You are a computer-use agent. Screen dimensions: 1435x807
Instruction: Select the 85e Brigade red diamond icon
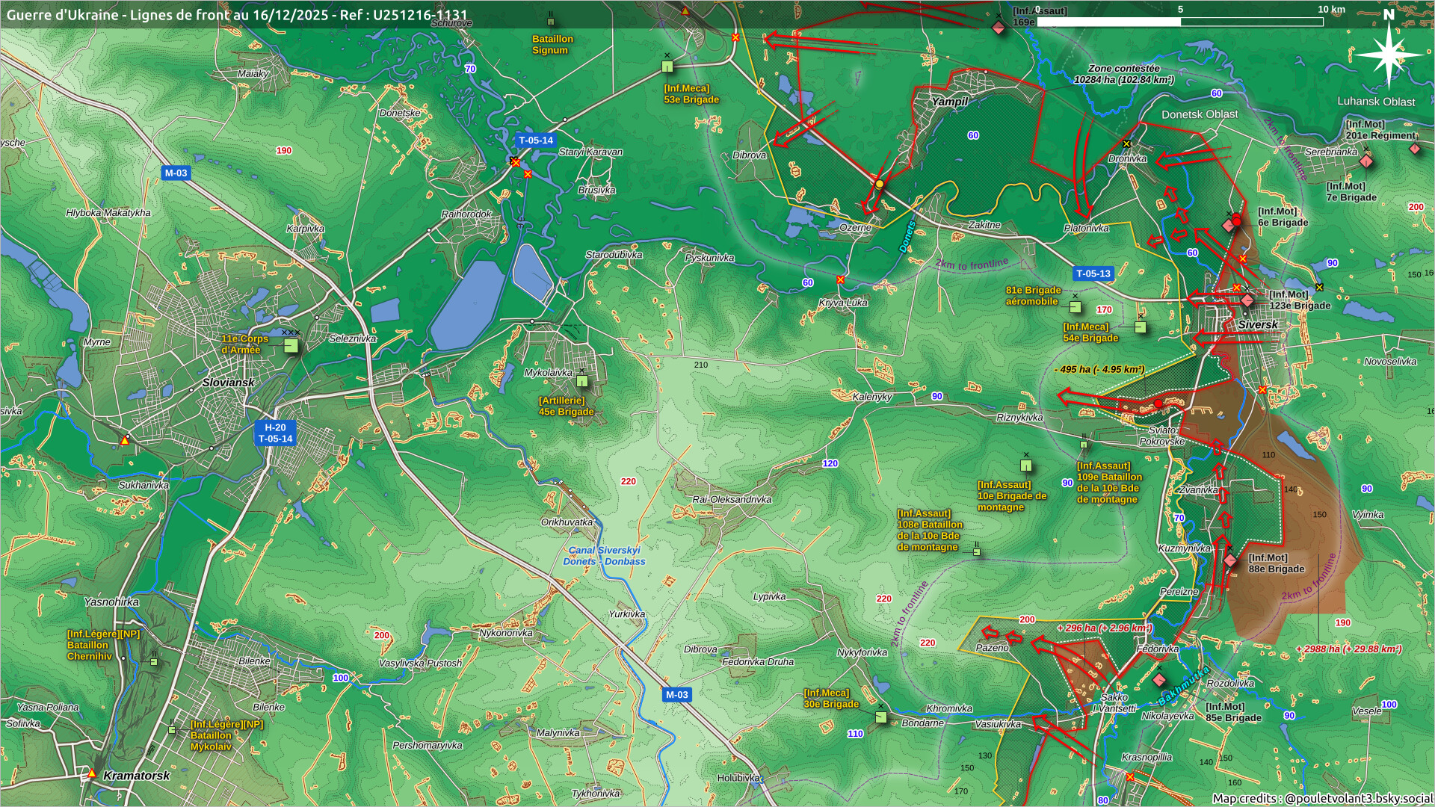[x=1159, y=680]
